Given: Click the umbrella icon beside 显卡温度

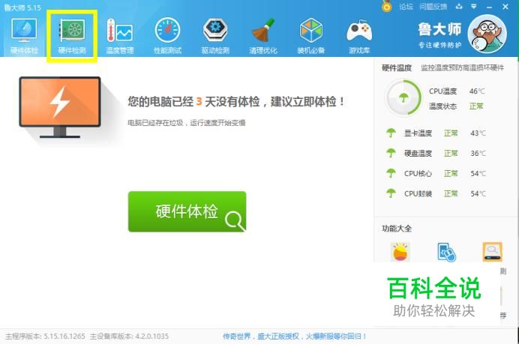Looking at the screenshot, I should pyautogui.click(x=391, y=133).
